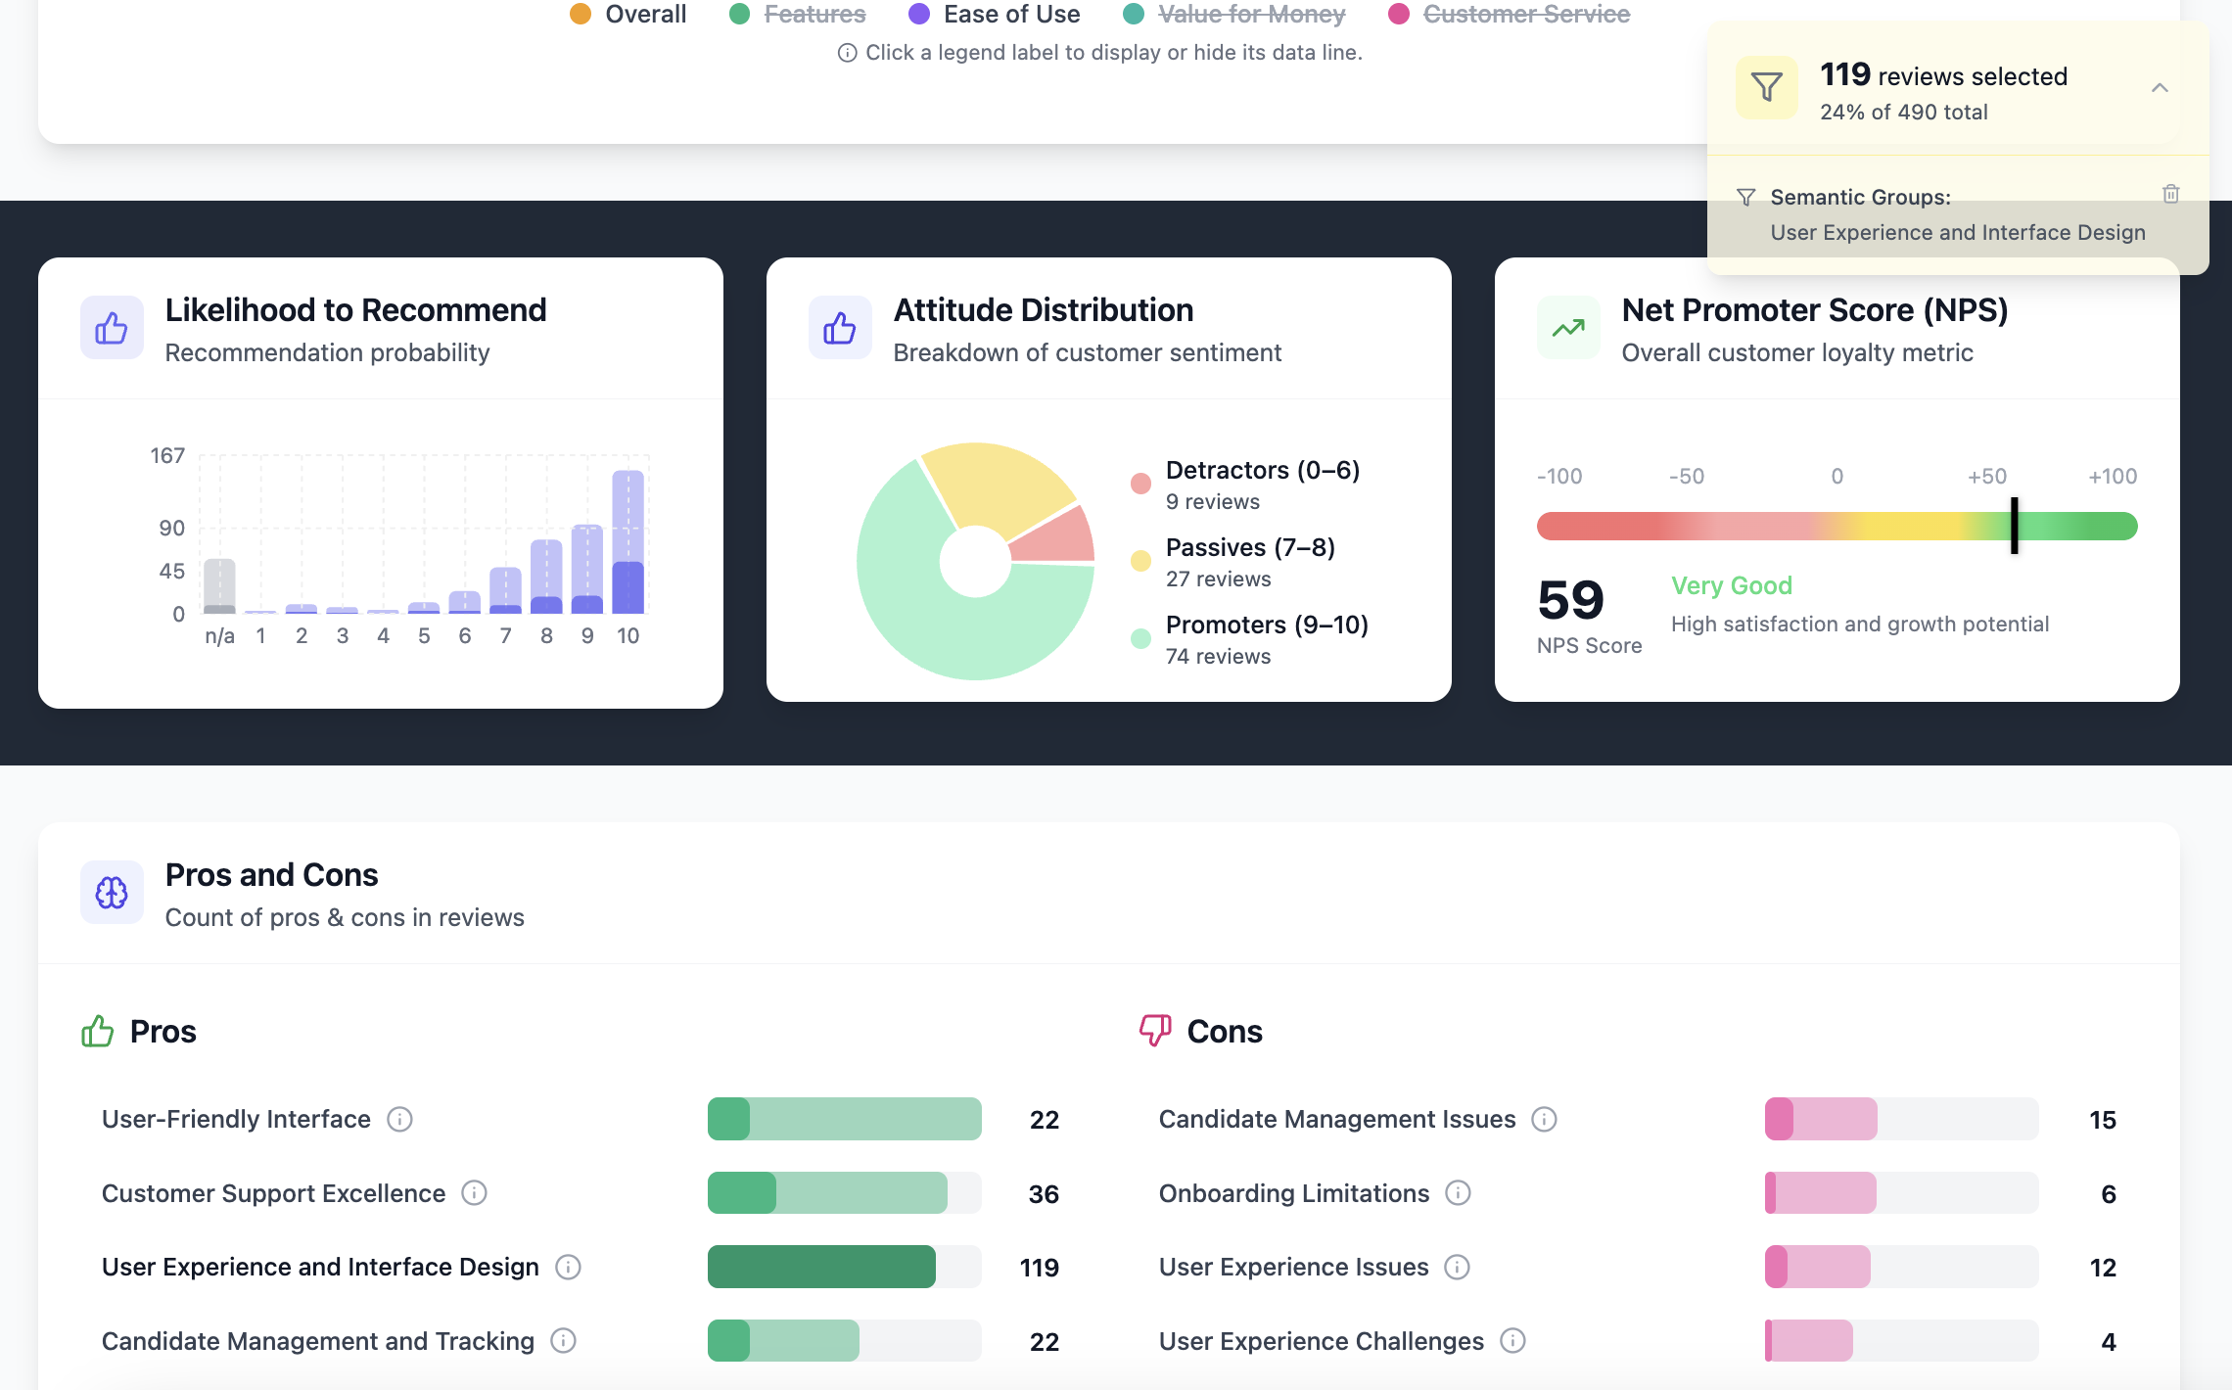The height and width of the screenshot is (1390, 2232).
Task: Select User Experience and Interface Design pro row
Action: click(x=320, y=1267)
